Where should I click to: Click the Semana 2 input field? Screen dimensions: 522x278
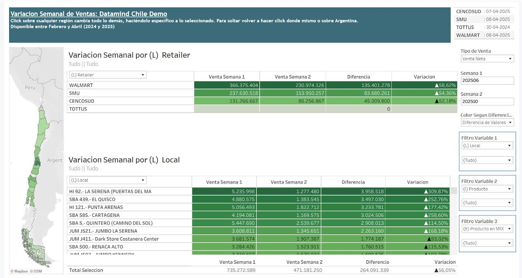487,102
